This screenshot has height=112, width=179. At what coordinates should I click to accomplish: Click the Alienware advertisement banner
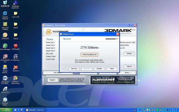113,80
